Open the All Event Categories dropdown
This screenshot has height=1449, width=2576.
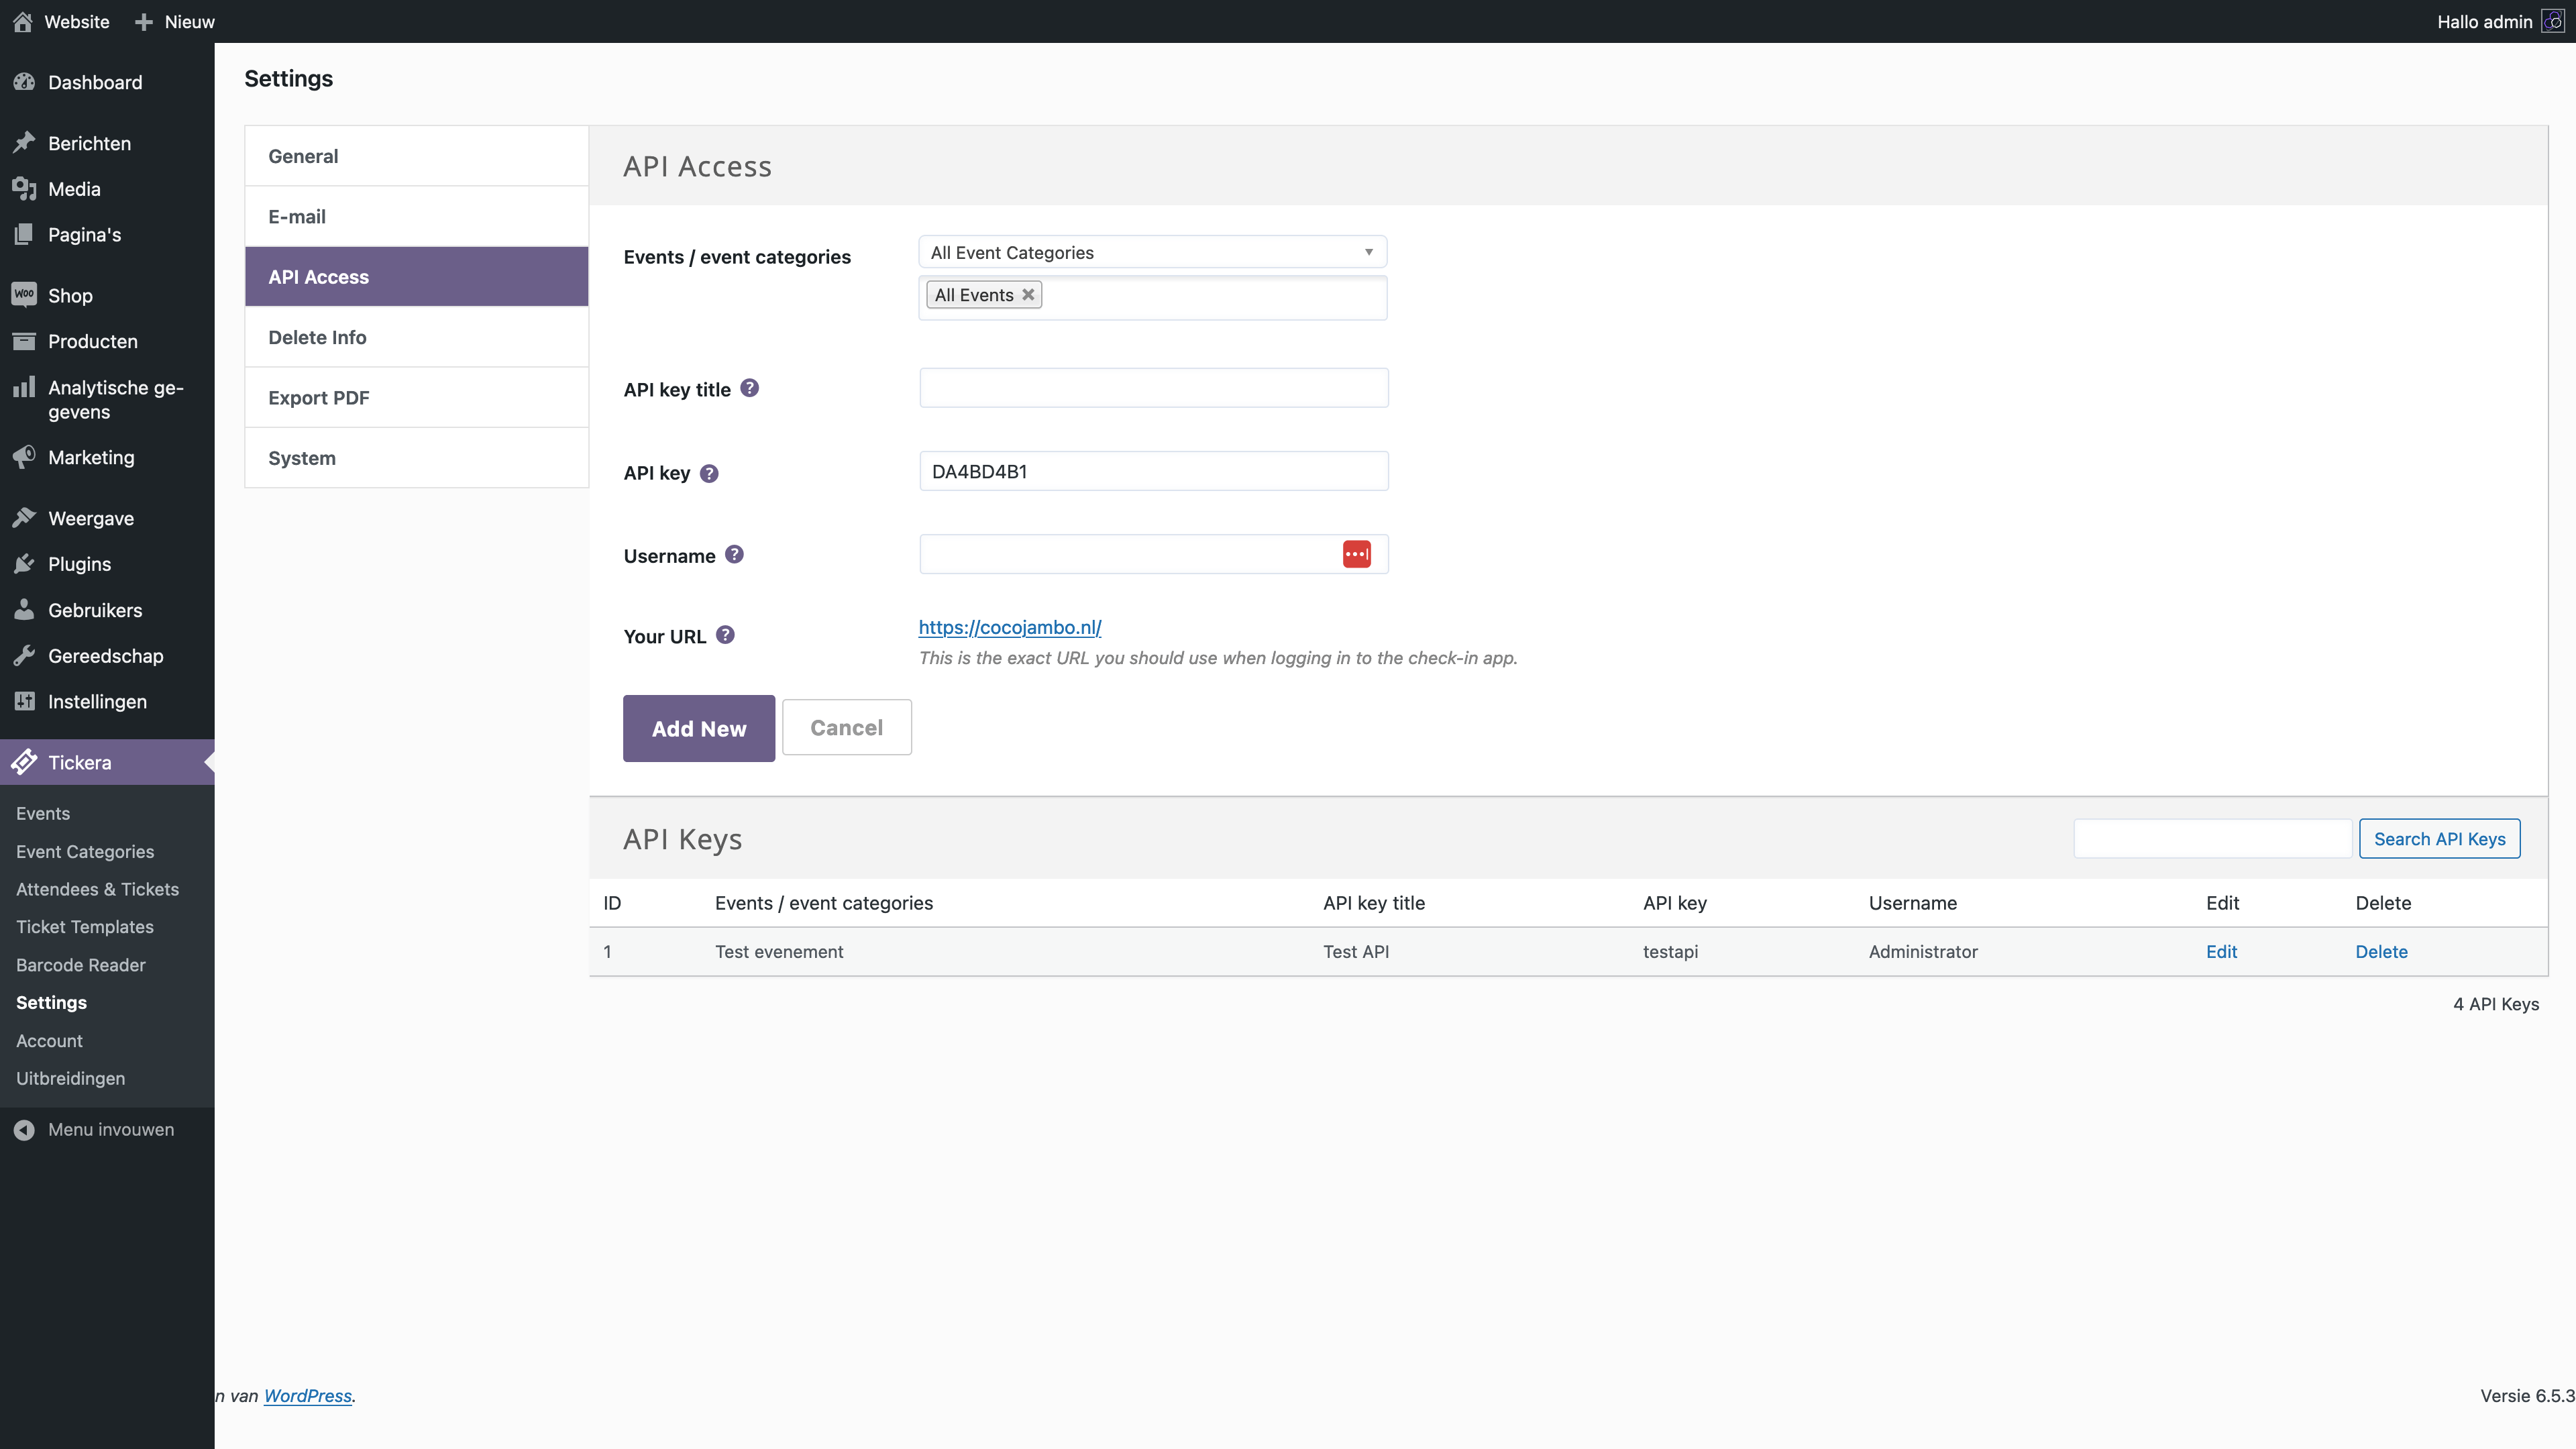pyautogui.click(x=1152, y=252)
